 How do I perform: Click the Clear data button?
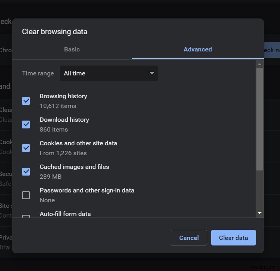(x=233, y=238)
